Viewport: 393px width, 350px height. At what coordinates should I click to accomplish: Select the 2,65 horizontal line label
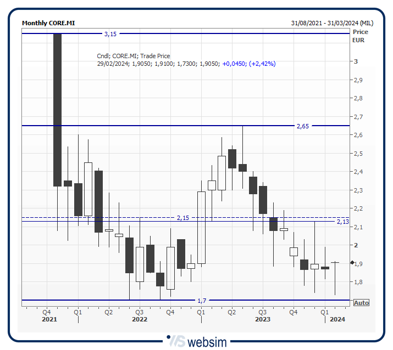(302, 126)
